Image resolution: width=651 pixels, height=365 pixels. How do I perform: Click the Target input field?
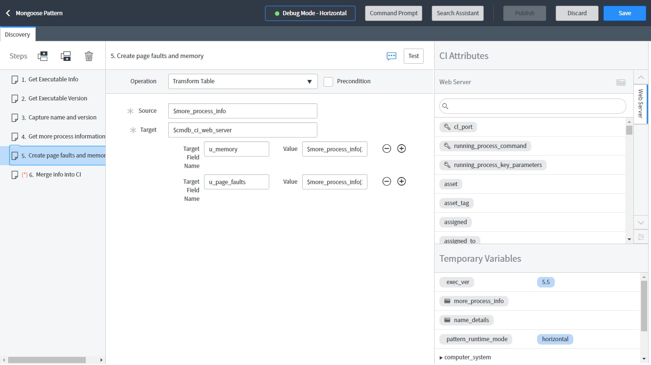243,130
